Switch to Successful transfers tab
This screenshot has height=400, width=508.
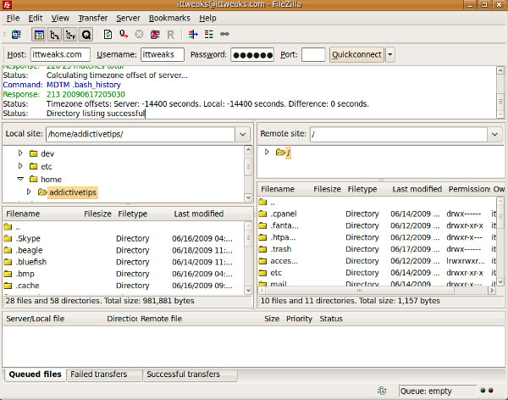pyautogui.click(x=190, y=375)
